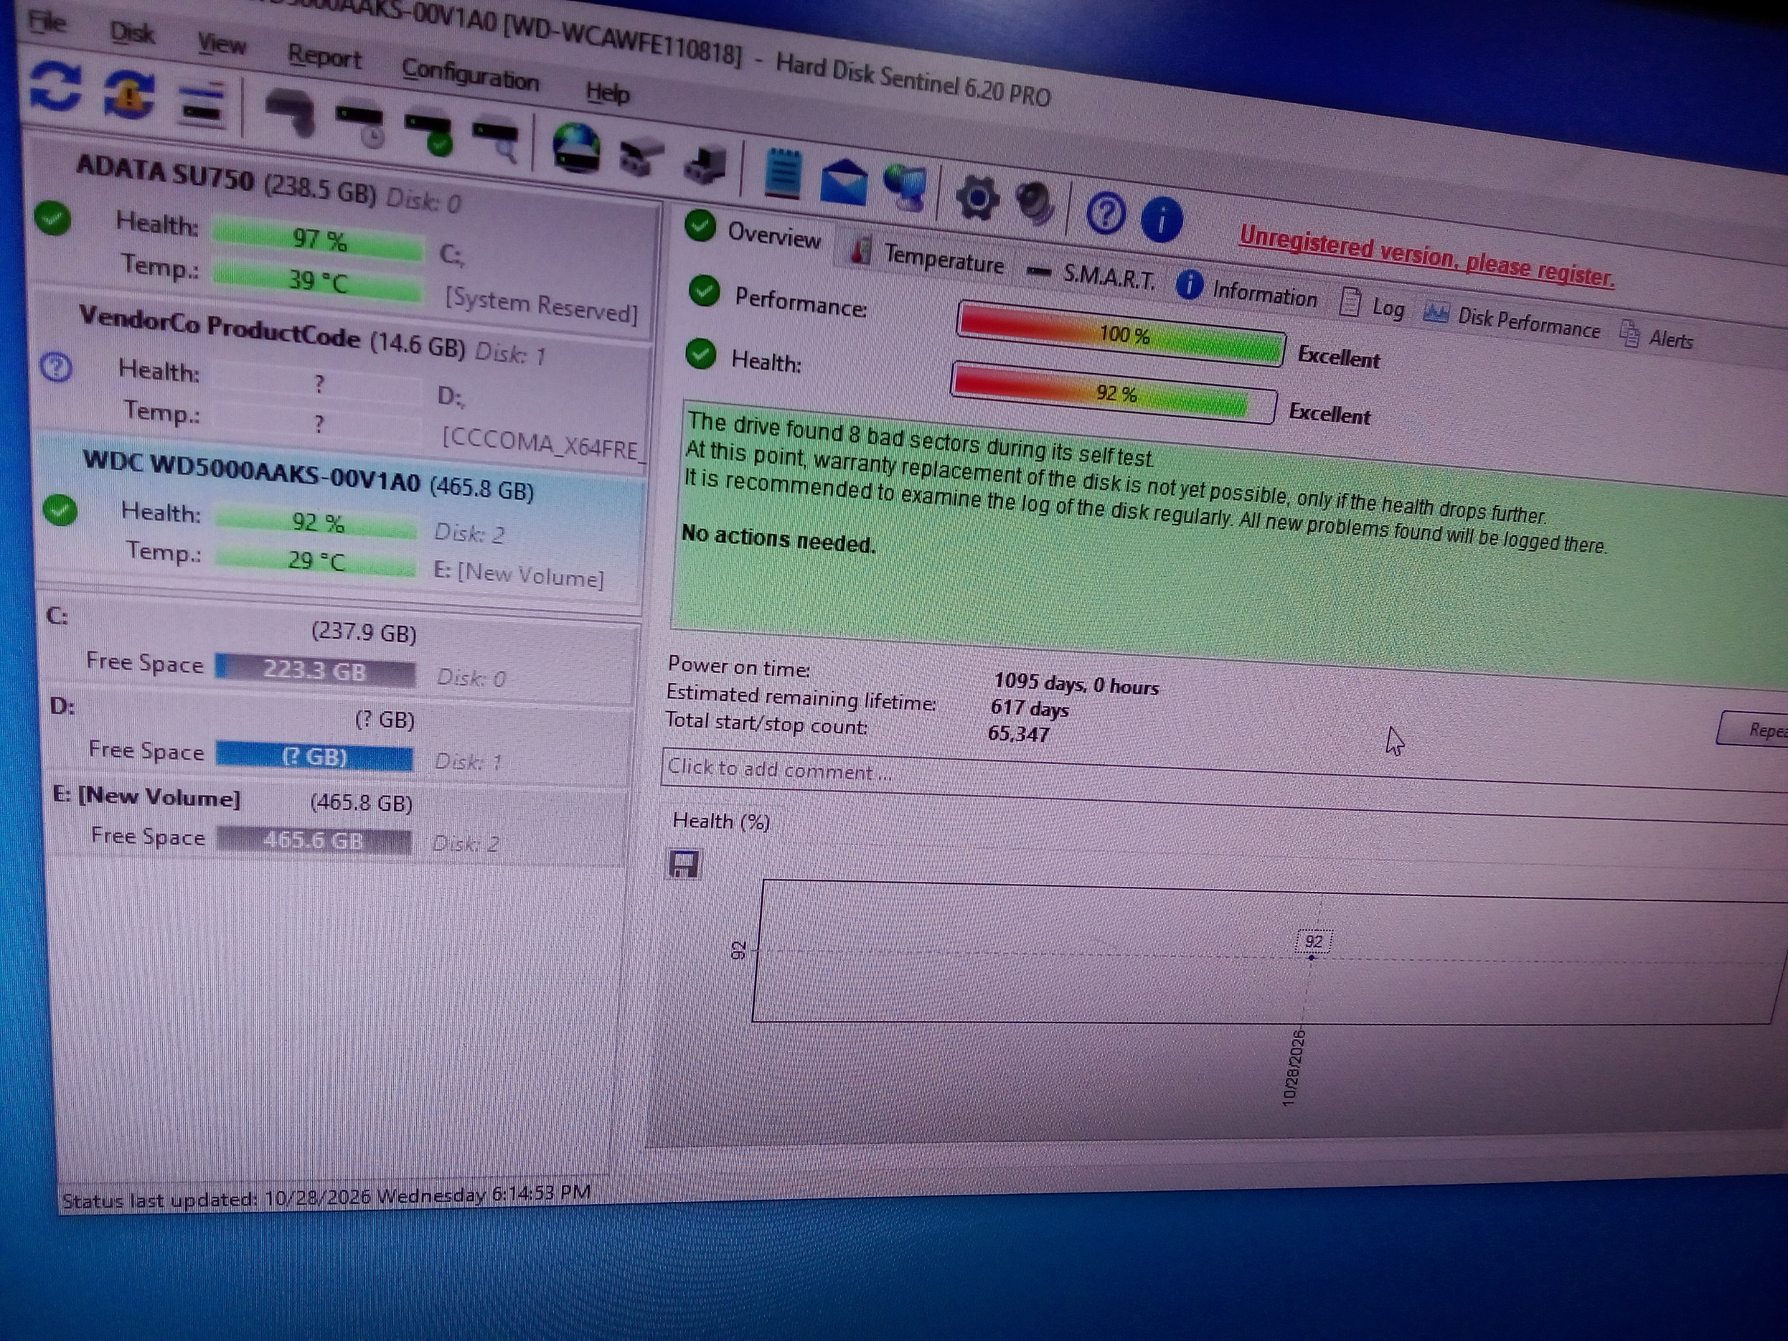Click the WDC Temp 29 °C bar

click(x=316, y=559)
